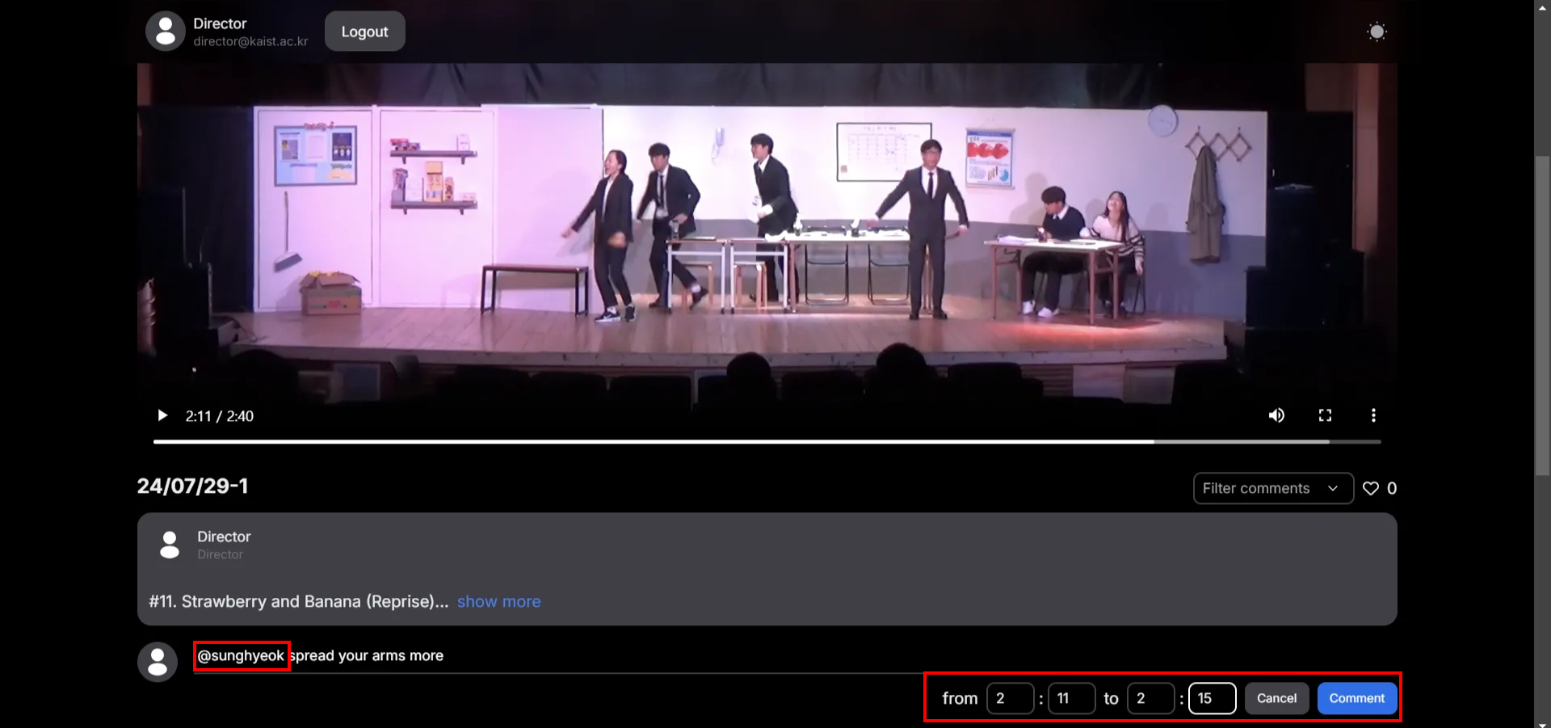The image size is (1551, 728).
Task: Edit the 'from' seconds field showing 11
Action: (x=1071, y=698)
